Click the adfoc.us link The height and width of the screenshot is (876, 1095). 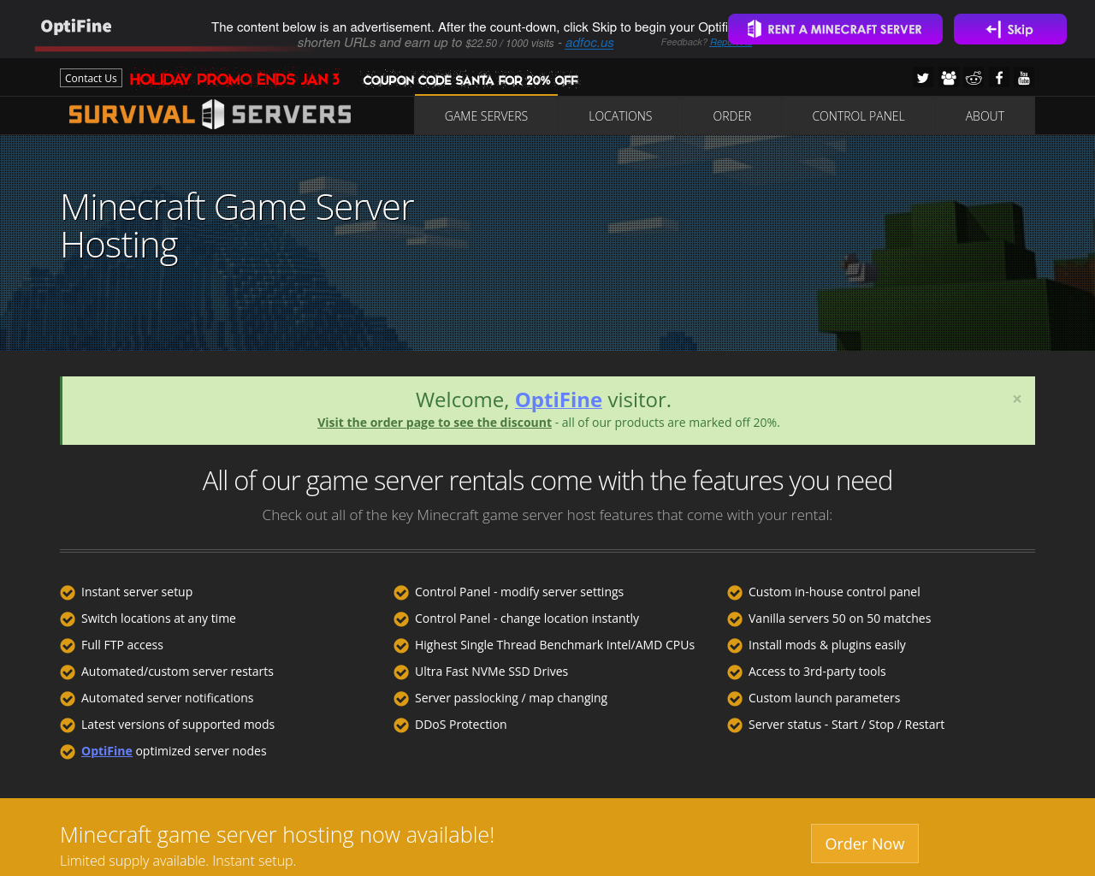[589, 43]
